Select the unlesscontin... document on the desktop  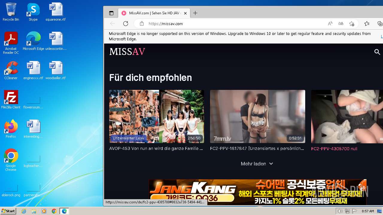(56, 41)
